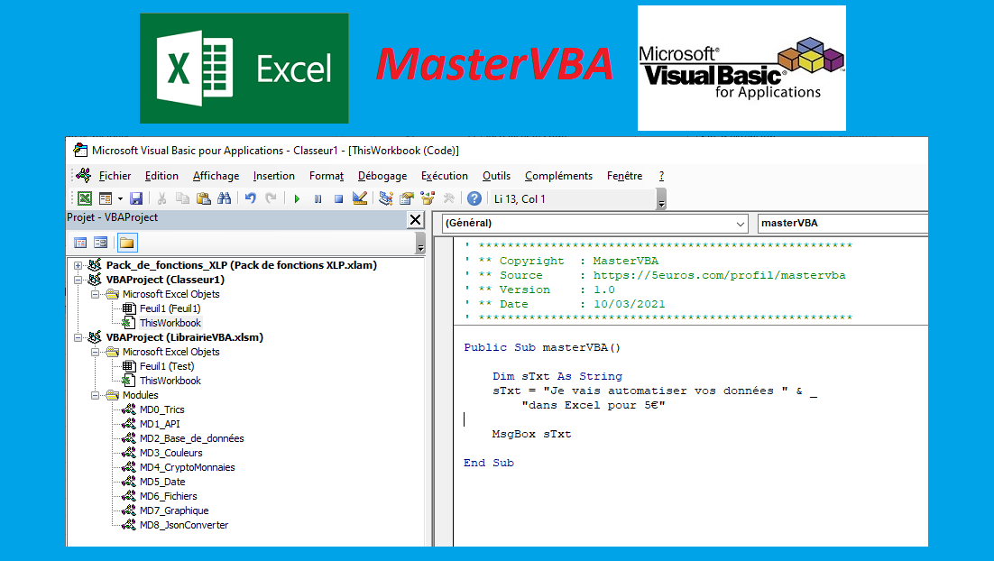
Task: Click the Reset stop icon
Action: (338, 199)
